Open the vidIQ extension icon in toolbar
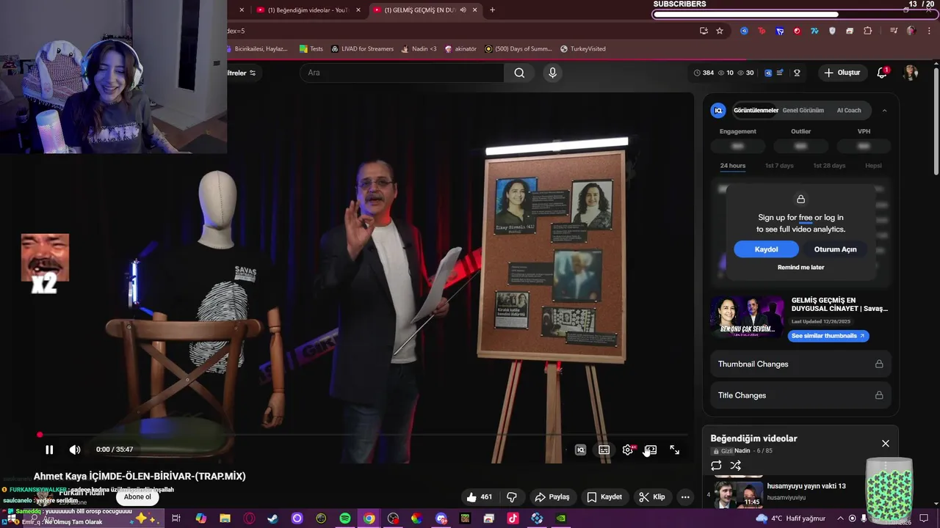This screenshot has width=940, height=528. (x=744, y=31)
